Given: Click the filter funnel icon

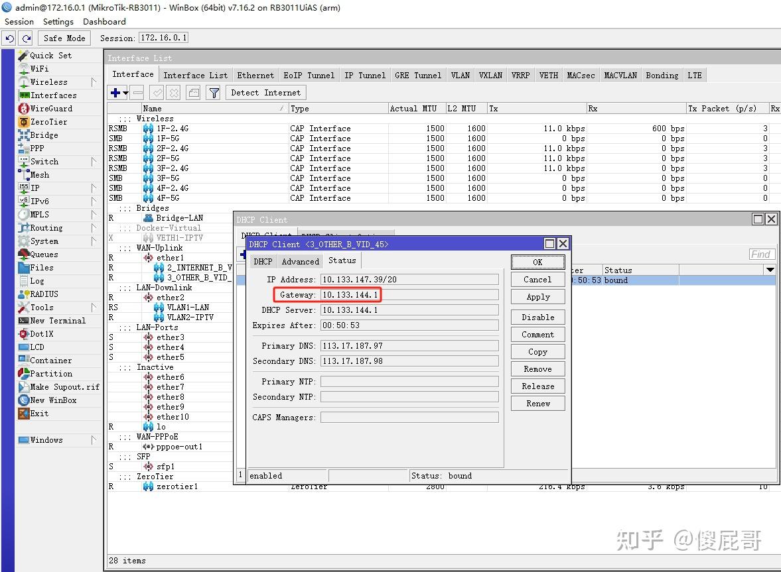Looking at the screenshot, I should (214, 93).
